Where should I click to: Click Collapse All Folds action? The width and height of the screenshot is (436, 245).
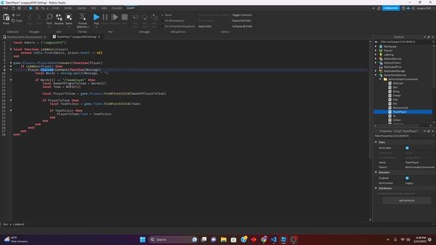[x=243, y=26]
